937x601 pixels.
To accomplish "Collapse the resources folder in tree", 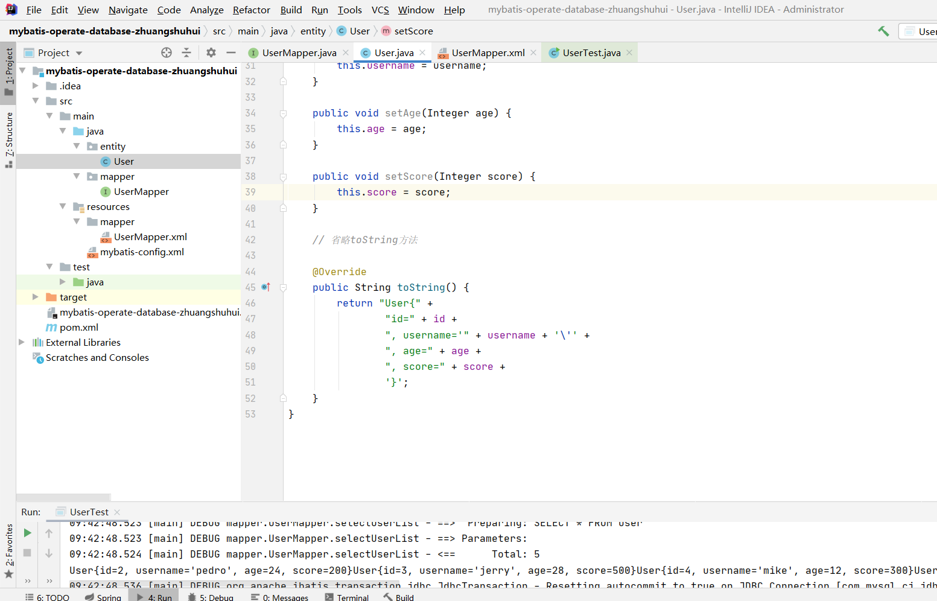I will (63, 206).
